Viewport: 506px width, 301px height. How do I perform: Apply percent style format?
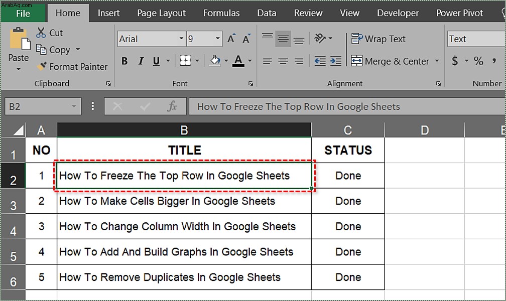pos(478,61)
